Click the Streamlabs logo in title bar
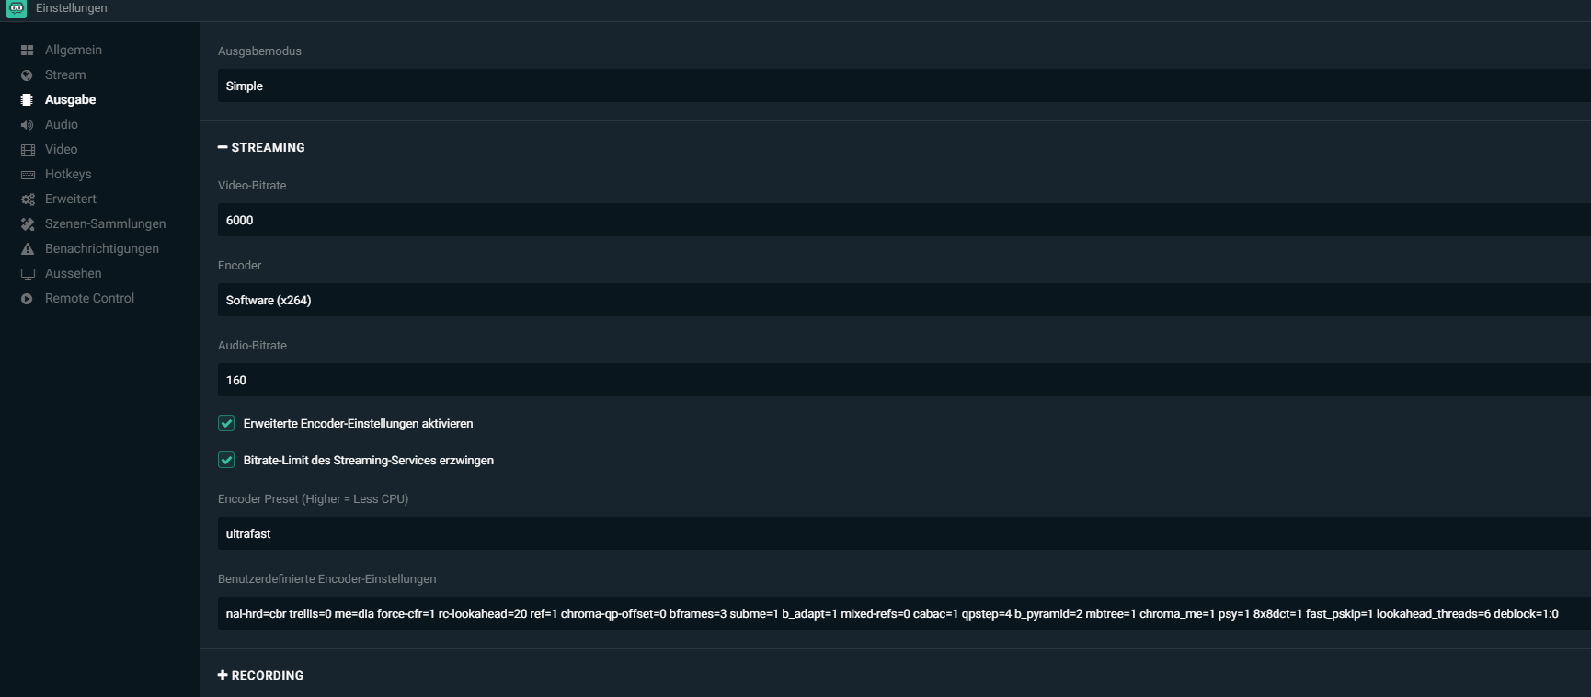This screenshot has width=1591, height=697. (17, 8)
